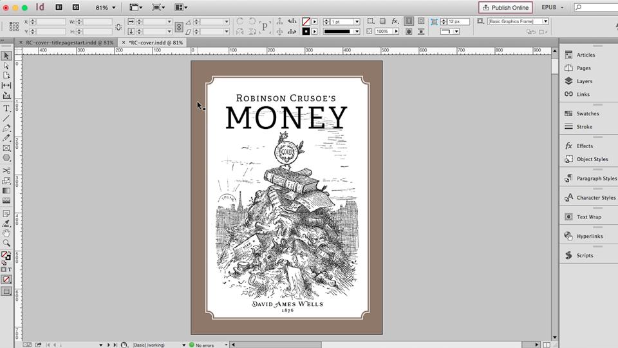Toggle Auto-Fit frame fitting icon
618x348 pixels.
point(434,22)
